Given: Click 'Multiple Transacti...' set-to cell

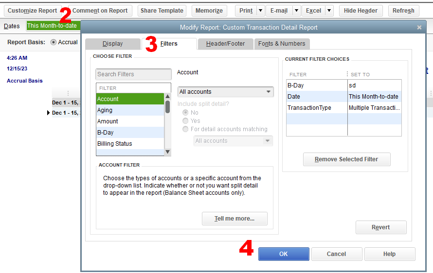Looking at the screenshot, I should pyautogui.click(x=375, y=108).
